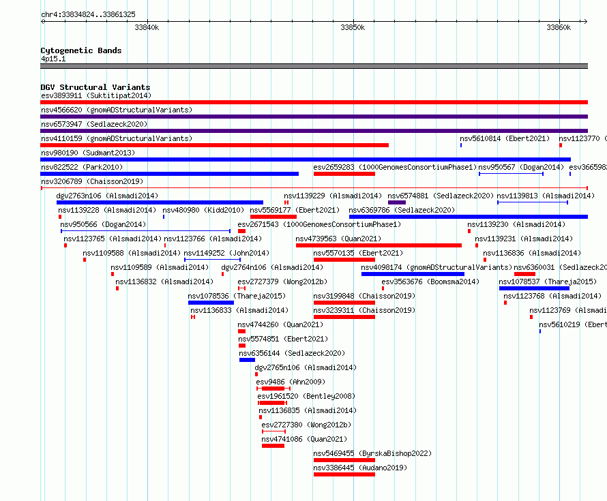Click nsv1136836 (Alsmadi2014) label
Screen dimensions: 607x501
tap(532, 253)
